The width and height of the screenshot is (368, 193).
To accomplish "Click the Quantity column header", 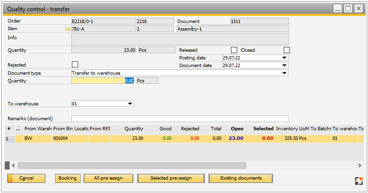I will coord(134,129).
